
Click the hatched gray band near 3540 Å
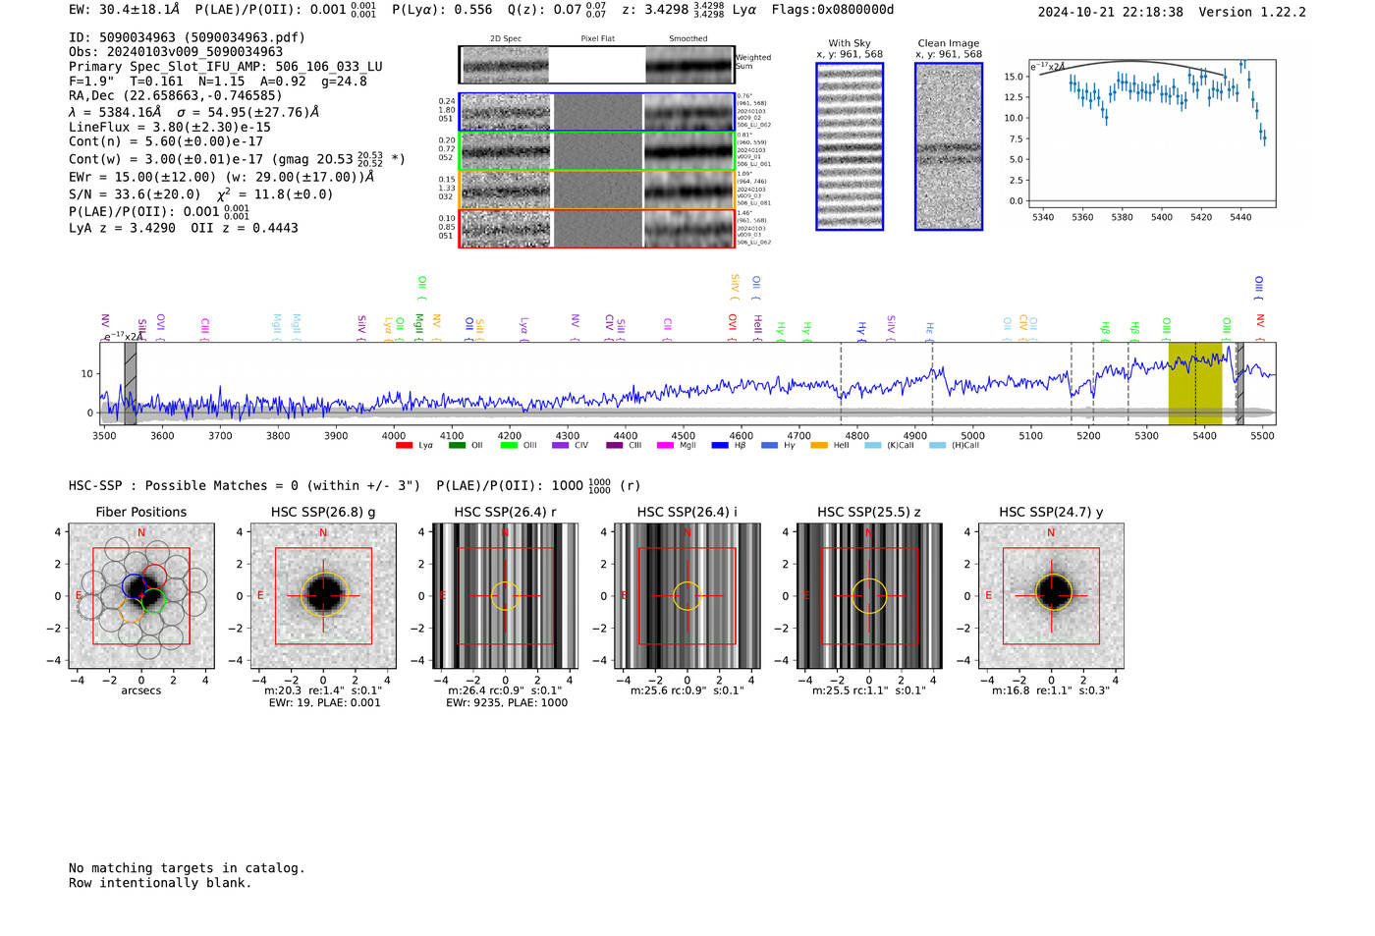point(131,383)
